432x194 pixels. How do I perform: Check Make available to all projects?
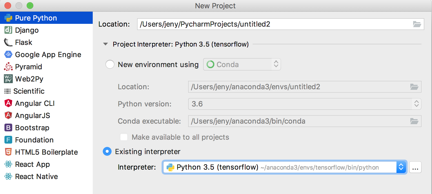124,137
